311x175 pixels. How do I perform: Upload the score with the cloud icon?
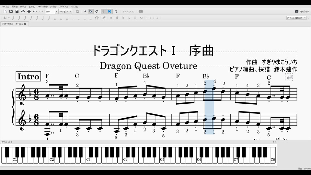(x=23, y=12)
